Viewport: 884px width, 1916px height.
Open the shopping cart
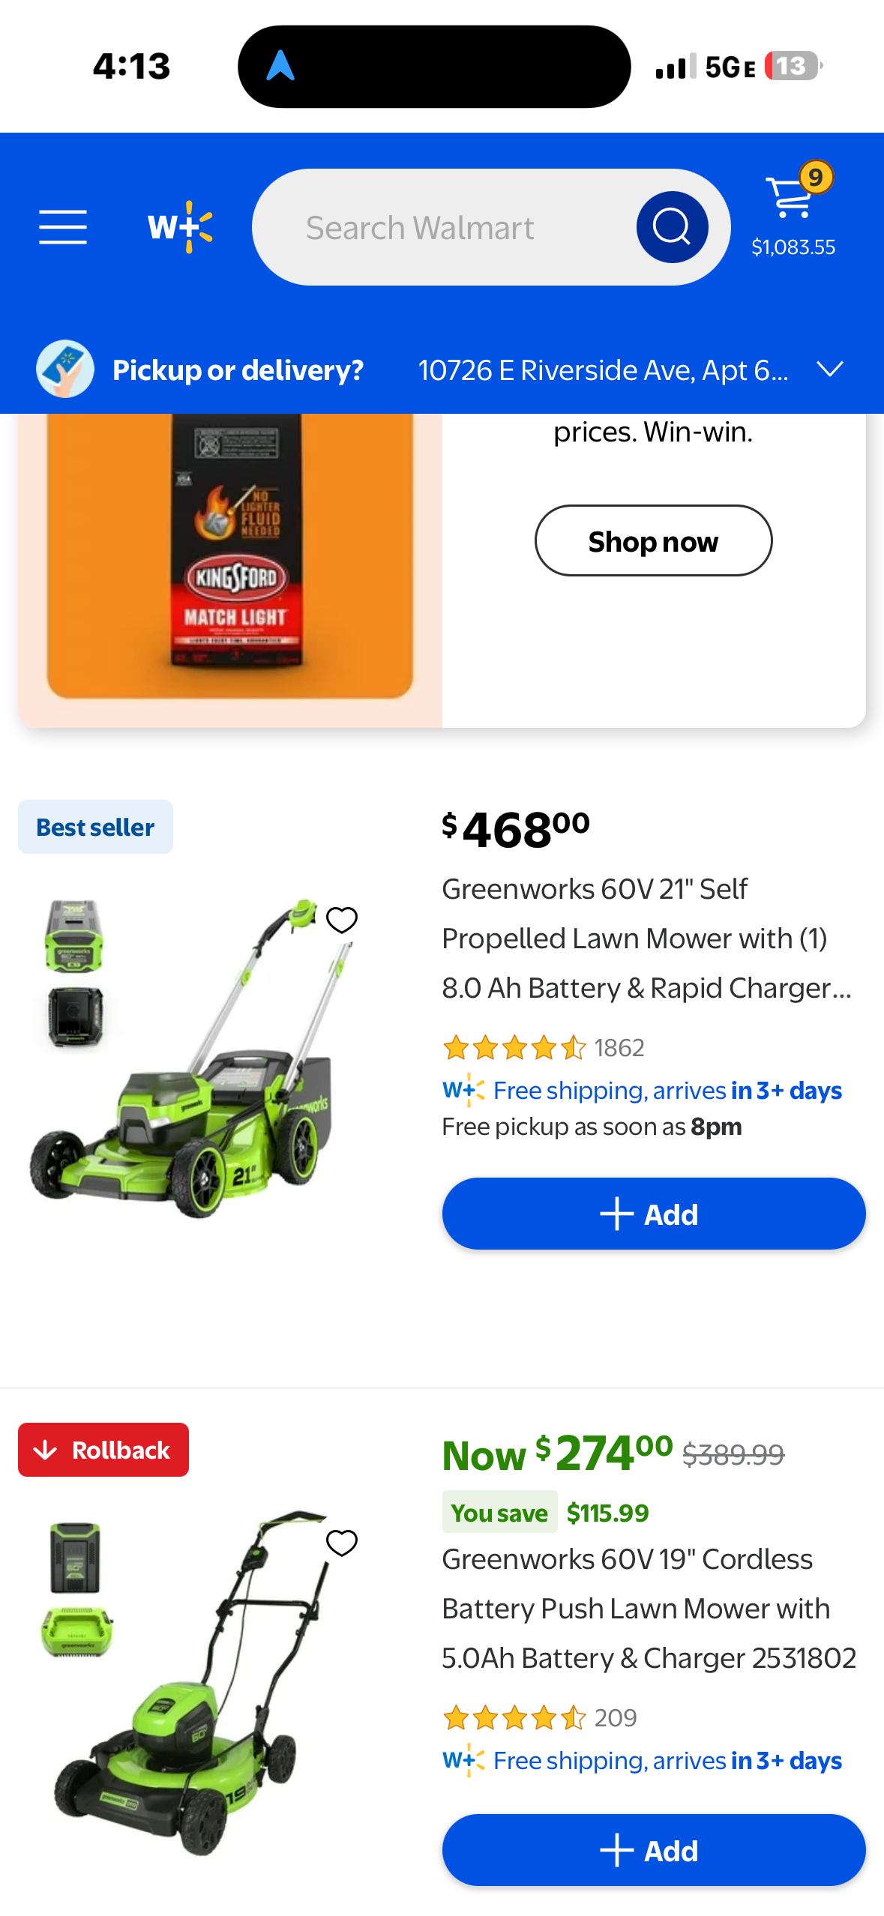coord(794,210)
